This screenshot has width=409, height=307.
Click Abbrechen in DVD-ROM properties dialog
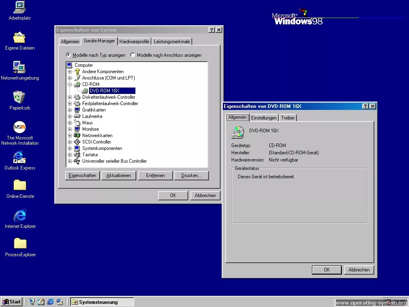click(x=359, y=270)
